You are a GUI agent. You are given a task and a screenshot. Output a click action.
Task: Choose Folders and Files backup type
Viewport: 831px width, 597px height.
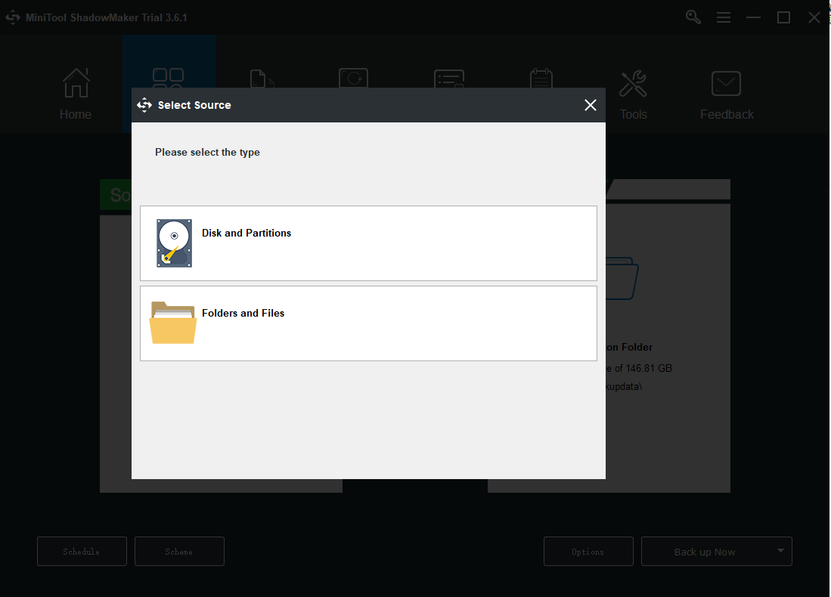tap(368, 323)
